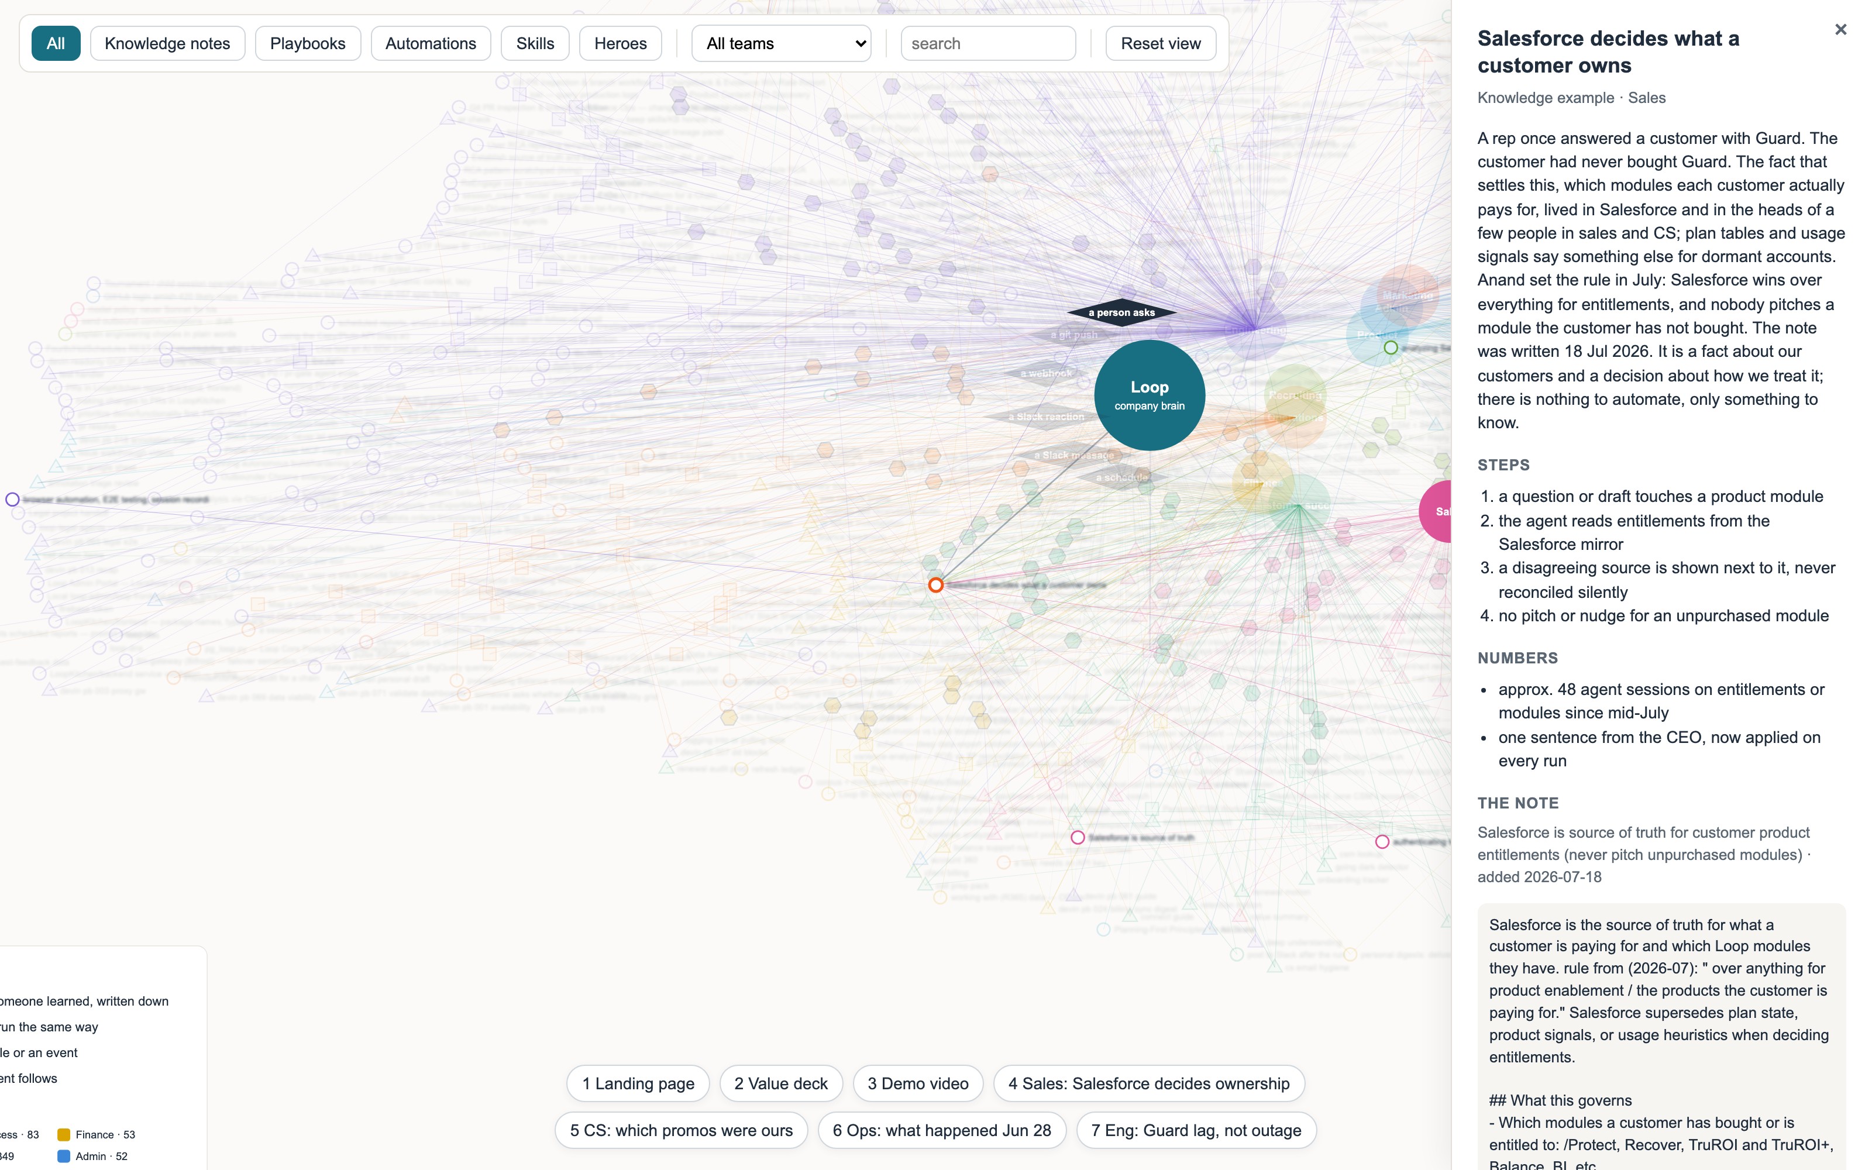Click the "Admin · 52" legend label

[101, 1156]
